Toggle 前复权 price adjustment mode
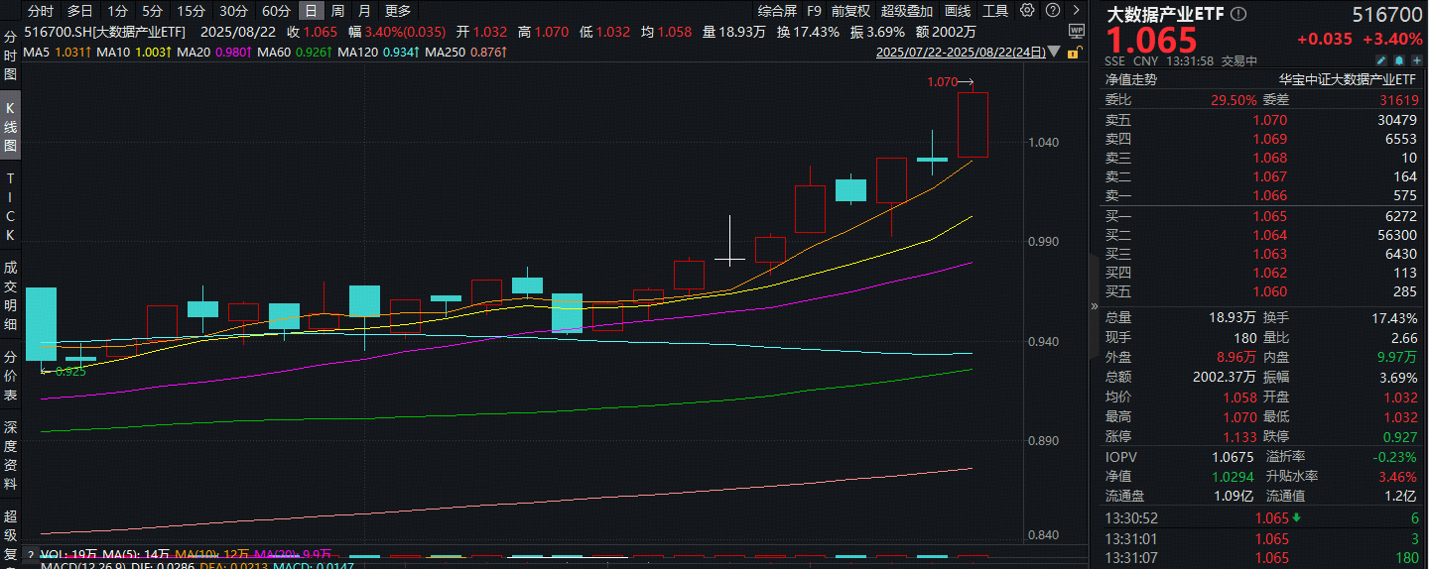 [850, 11]
